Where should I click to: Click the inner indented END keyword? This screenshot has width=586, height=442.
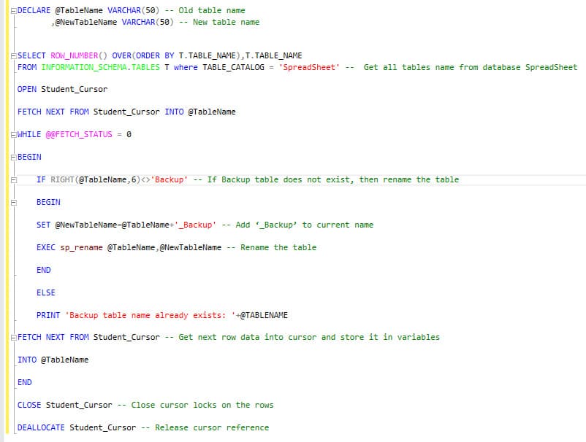[43, 270]
